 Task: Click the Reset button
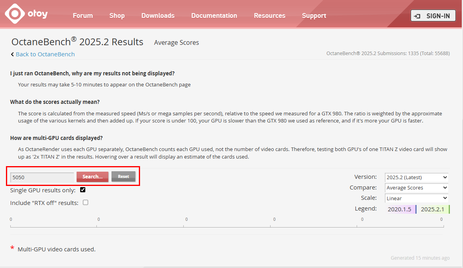point(123,176)
